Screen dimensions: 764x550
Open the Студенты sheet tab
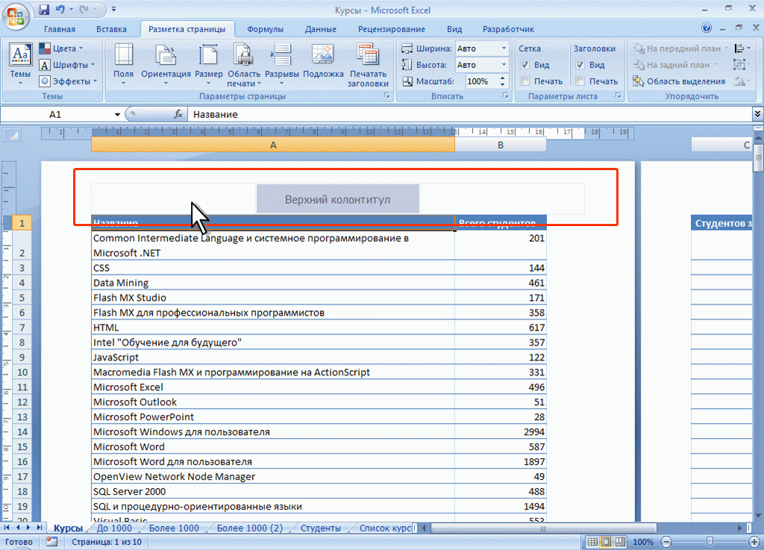click(320, 528)
